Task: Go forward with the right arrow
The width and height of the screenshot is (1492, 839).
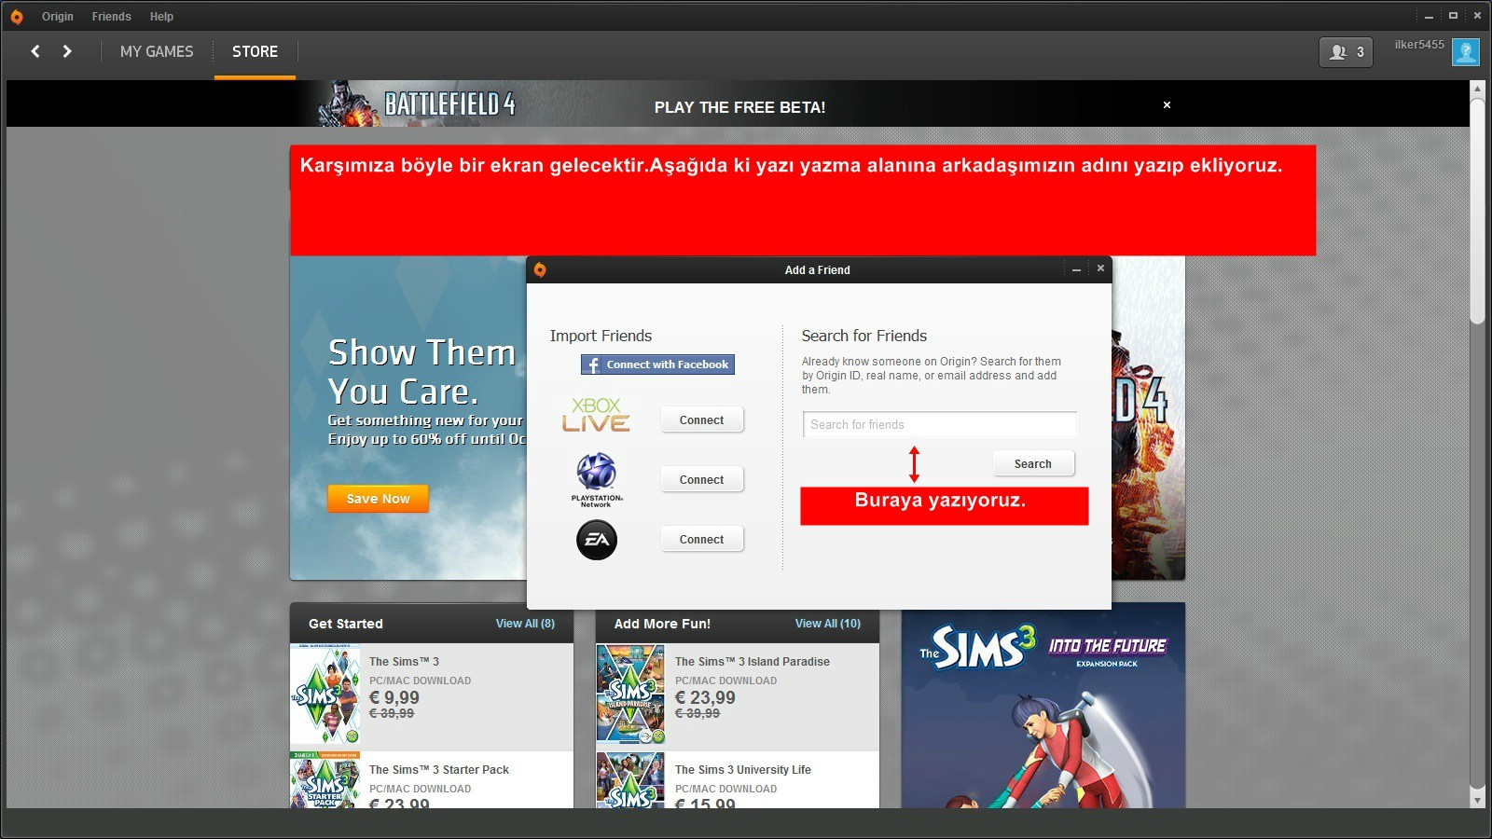Action: [x=67, y=51]
